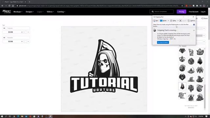Image resolution: width=210 pixels, height=118 pixels.
Task: Click the Free Account link
Action: tap(194, 12)
